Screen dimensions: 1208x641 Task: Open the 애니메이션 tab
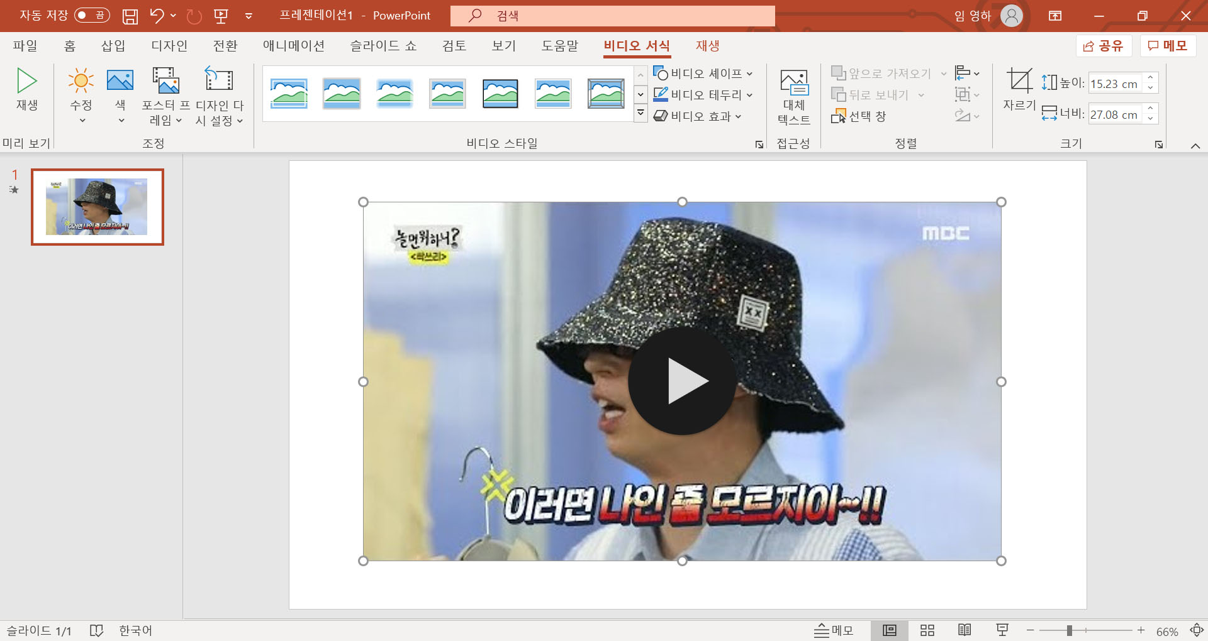[x=294, y=45]
